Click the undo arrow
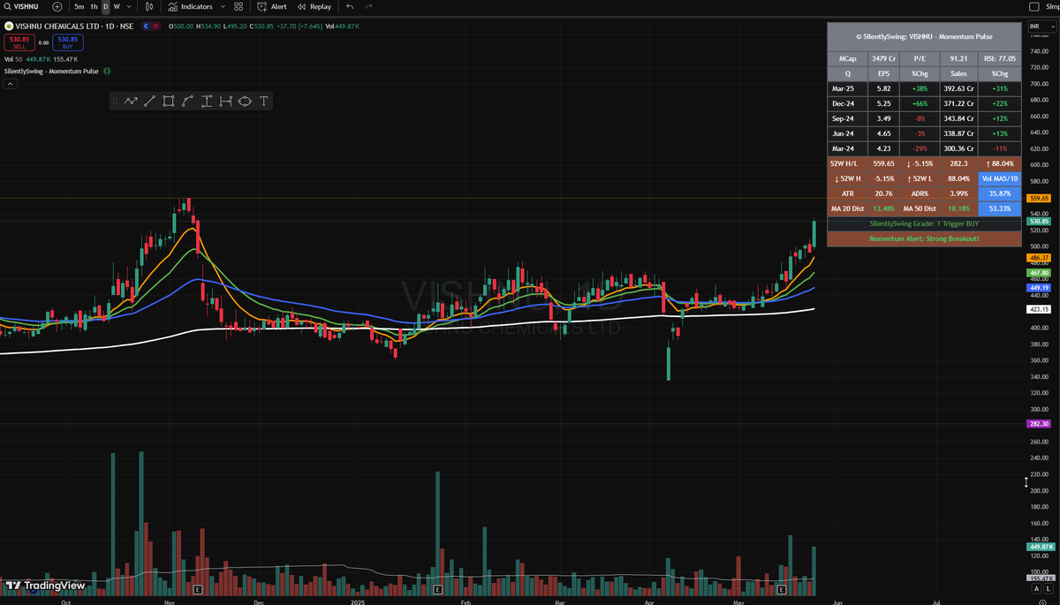Screen dimensions: 1060x605 (x=351, y=6)
